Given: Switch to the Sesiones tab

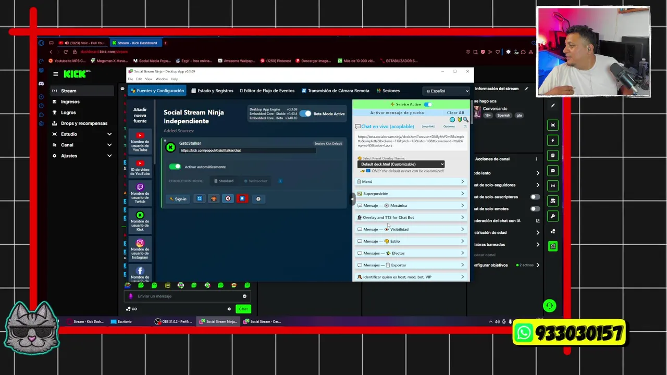Looking at the screenshot, I should click(388, 91).
